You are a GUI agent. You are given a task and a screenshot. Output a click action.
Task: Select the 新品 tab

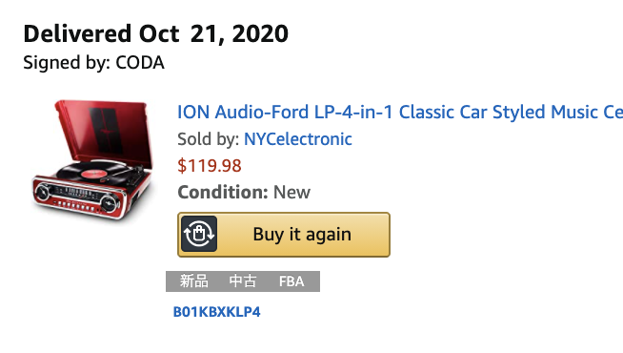[194, 281]
